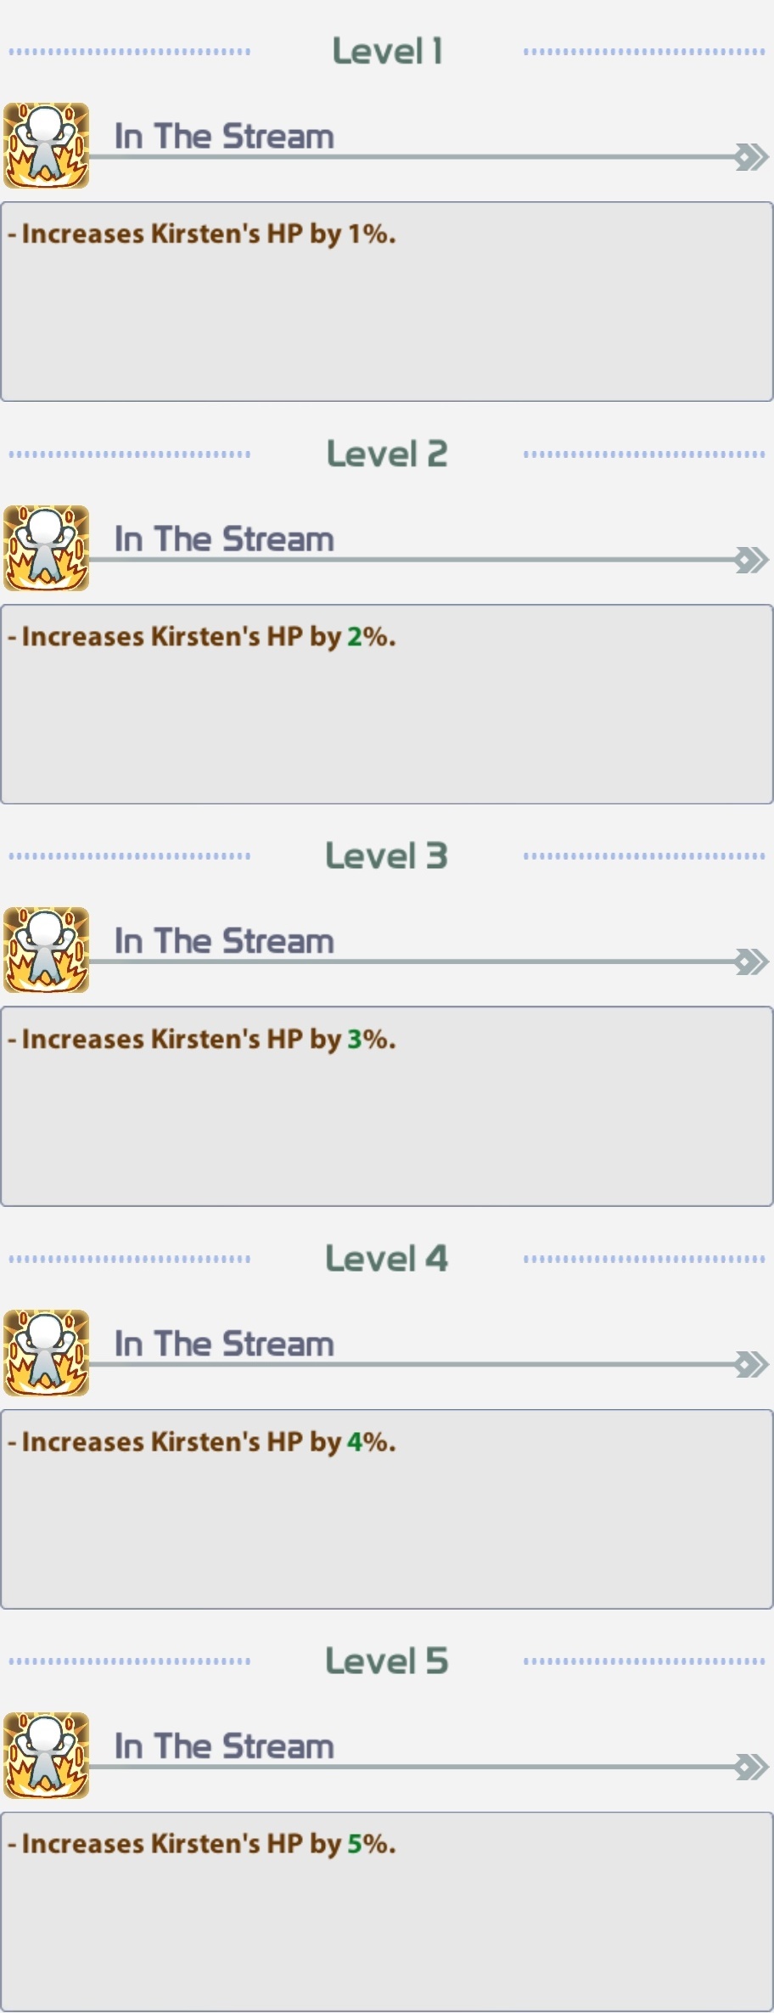Expand the Level 1 skill chevron arrow
Viewport: 774px width, 2013px height.
(752, 157)
